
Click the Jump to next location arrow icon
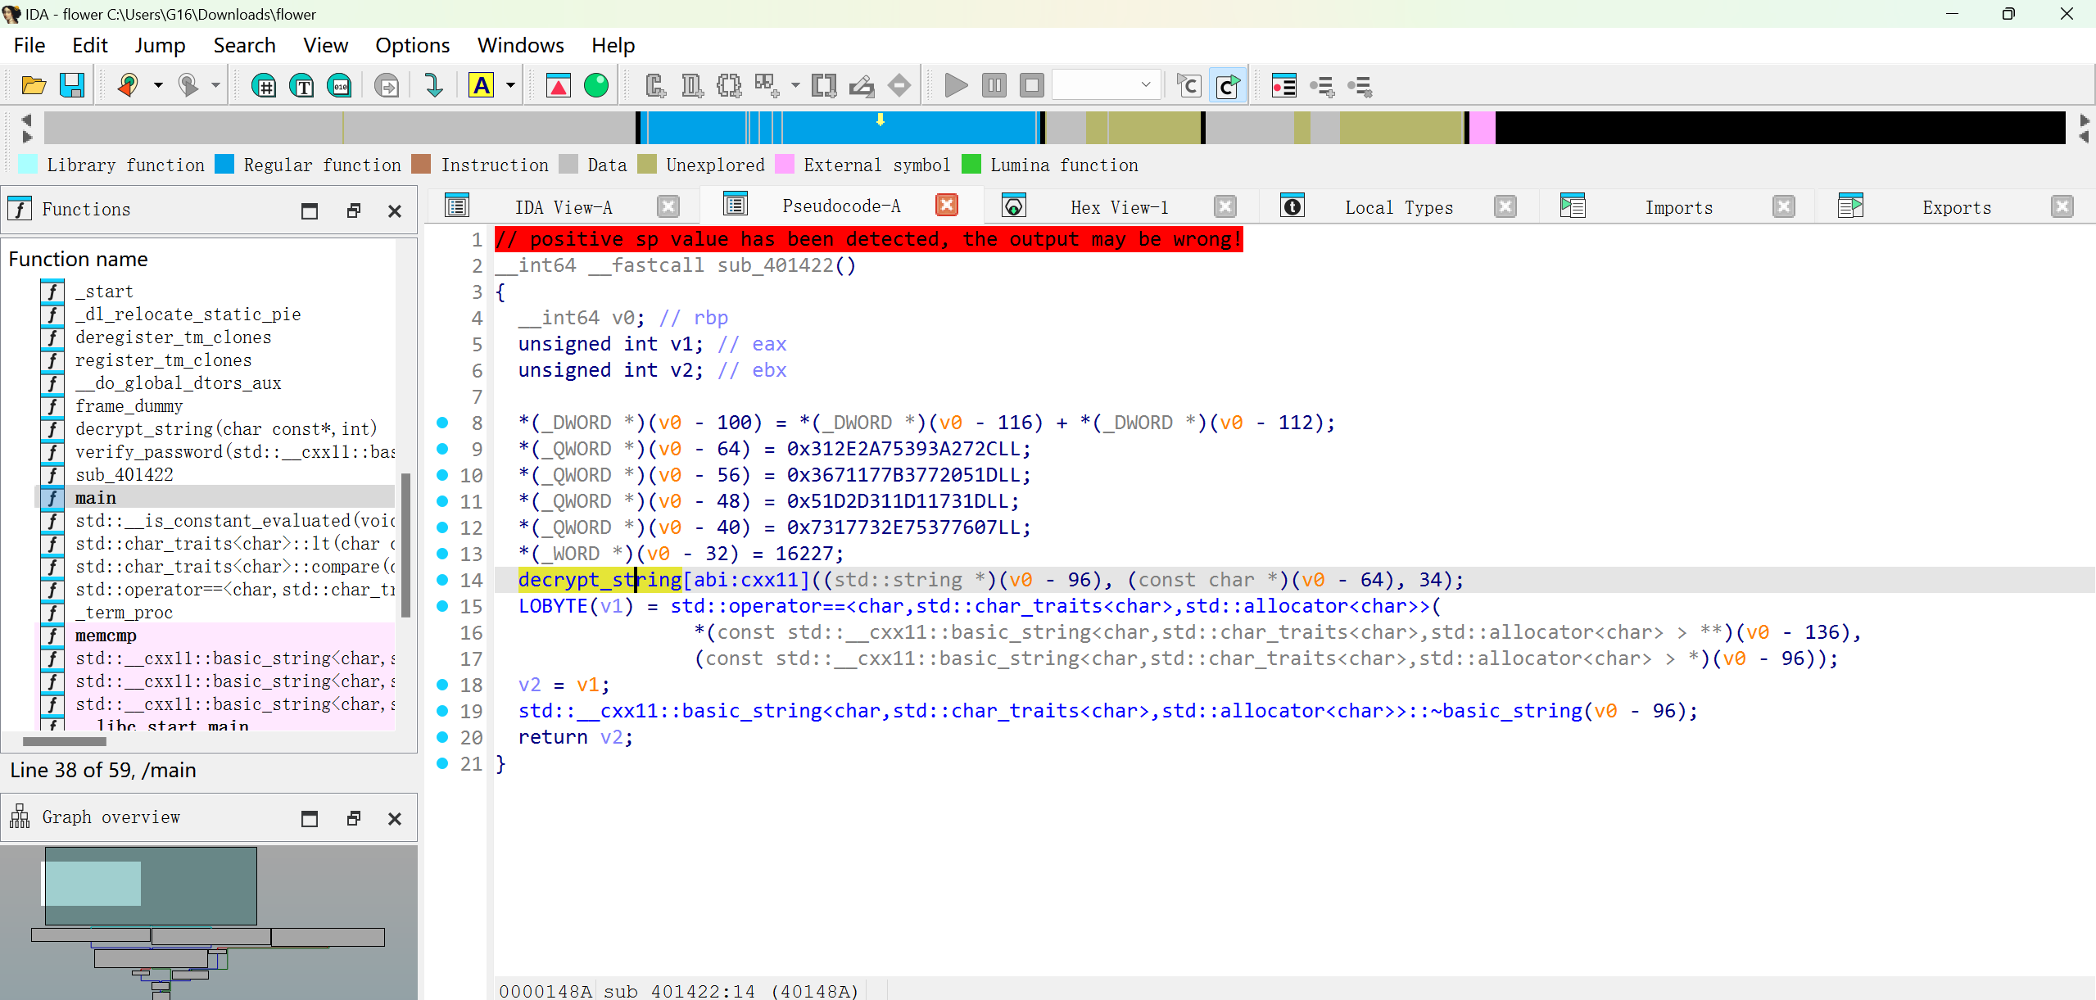click(x=432, y=84)
